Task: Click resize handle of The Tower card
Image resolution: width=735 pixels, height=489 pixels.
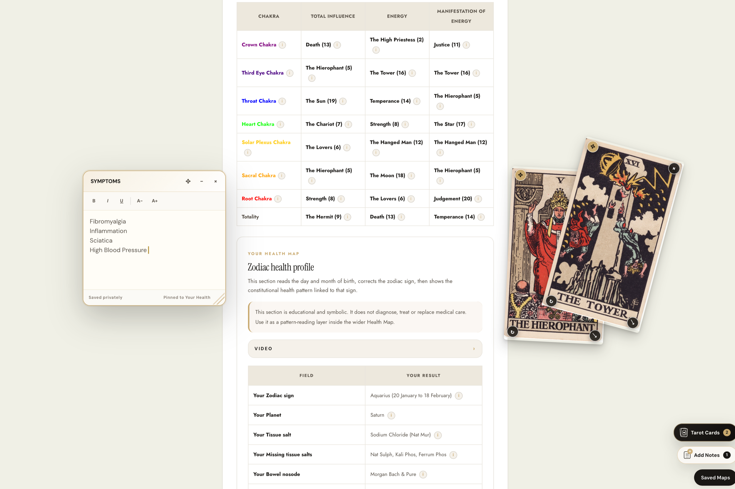Action: point(632,322)
